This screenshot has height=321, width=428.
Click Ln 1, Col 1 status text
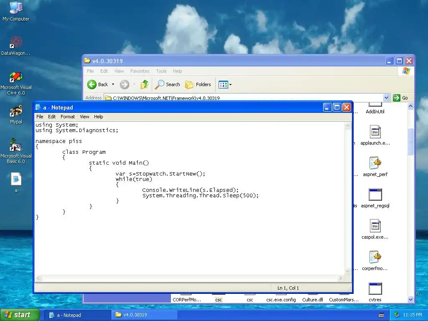tap(288, 288)
